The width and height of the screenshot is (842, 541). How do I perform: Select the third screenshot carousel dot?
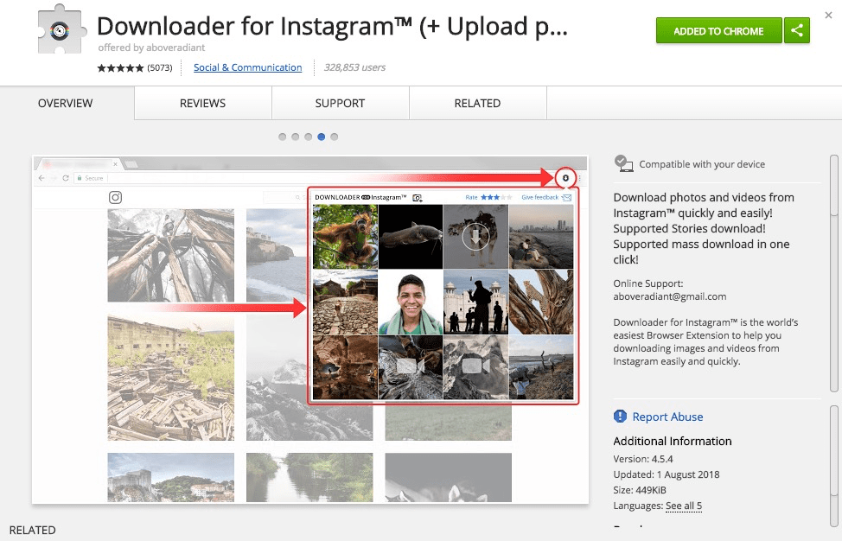(x=309, y=137)
